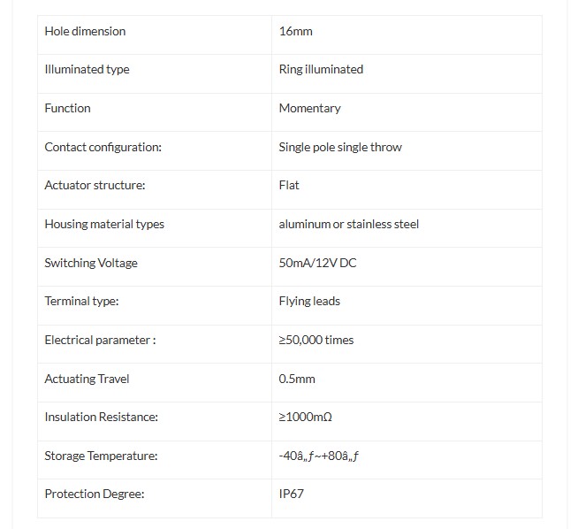Viewport: 578px width, 529px height.
Task: Click "Single pole single throw" value
Action: tap(340, 147)
